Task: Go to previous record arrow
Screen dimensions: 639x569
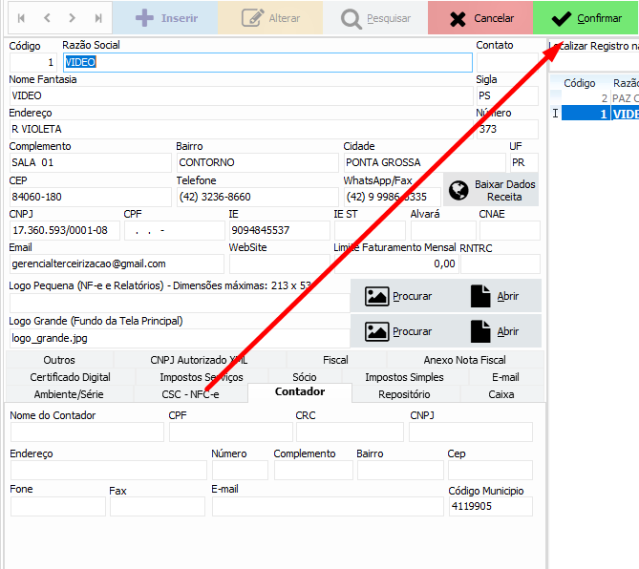Action: coord(47,18)
